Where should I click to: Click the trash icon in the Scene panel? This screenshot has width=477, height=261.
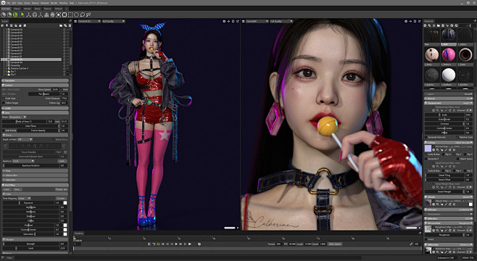70,25
